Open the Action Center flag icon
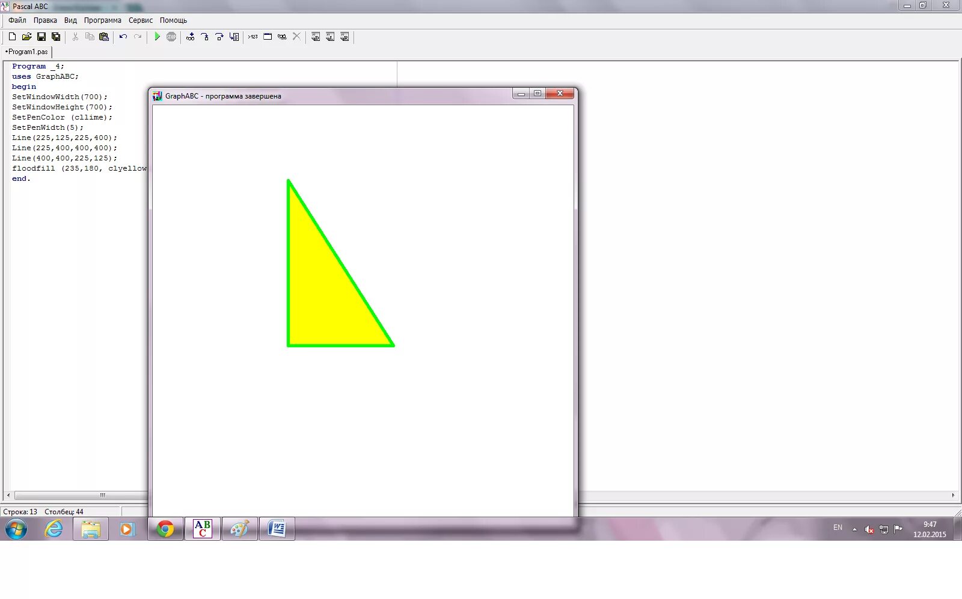The height and width of the screenshot is (599, 962). click(x=898, y=529)
